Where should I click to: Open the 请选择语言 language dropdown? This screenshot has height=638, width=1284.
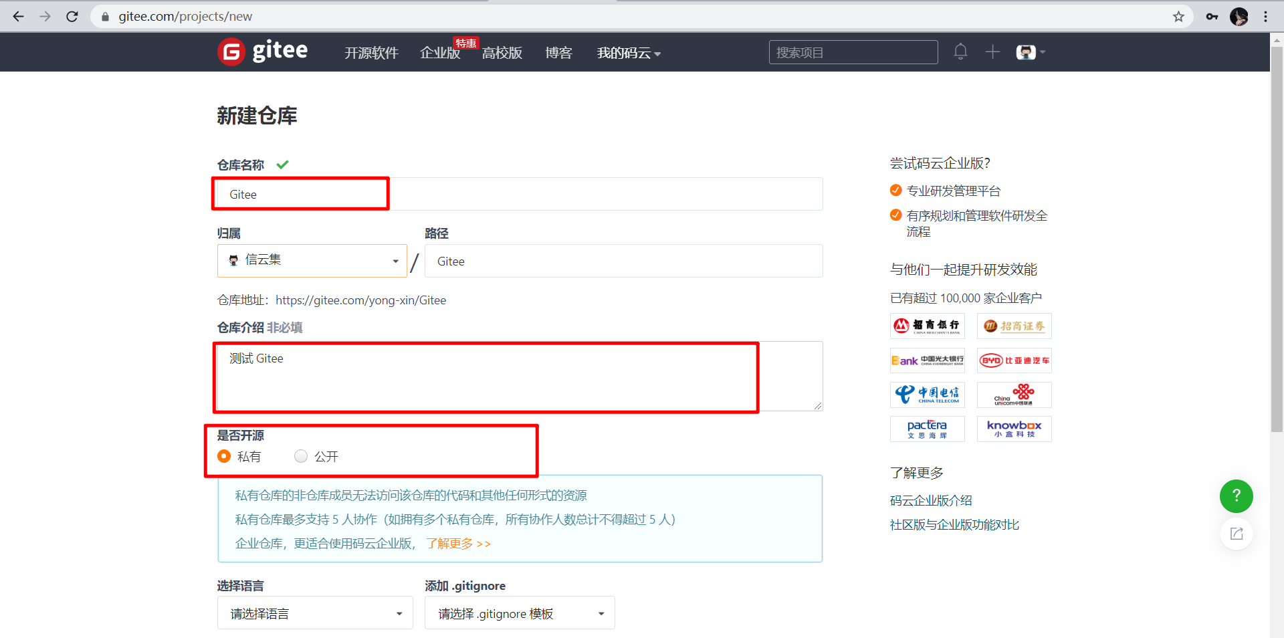(x=315, y=613)
